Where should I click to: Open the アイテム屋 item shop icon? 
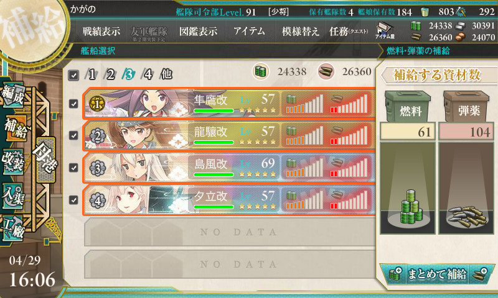tap(385, 30)
